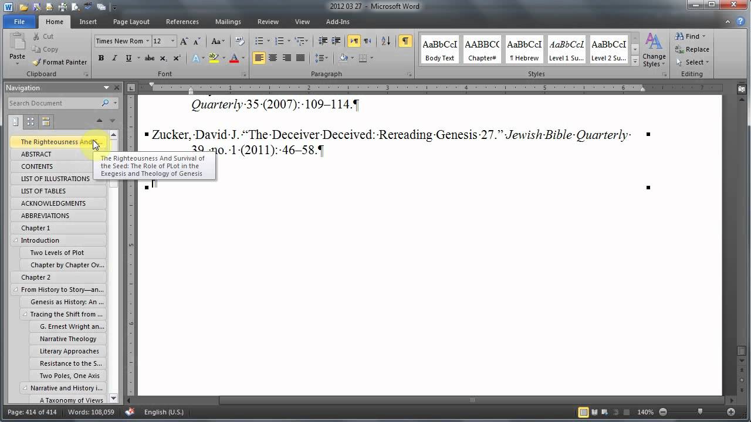Browse headings in Navigation pane
The width and height of the screenshot is (751, 422).
tap(16, 121)
